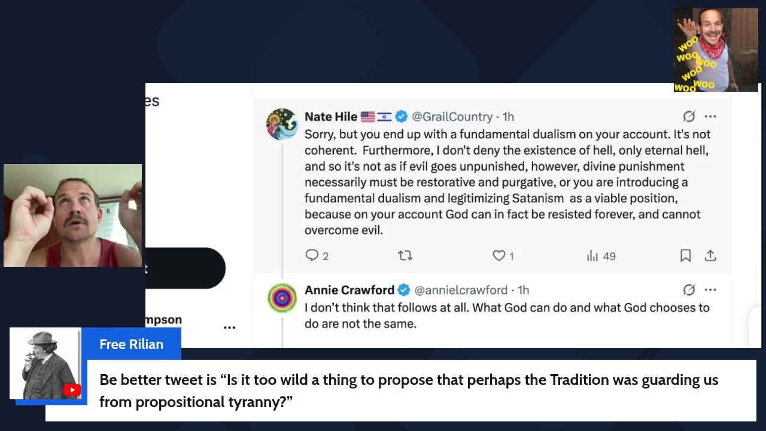Image resolution: width=766 pixels, height=431 pixels.
Task: Click Grok icon on Annie Crawford's tweet
Action: pos(689,290)
